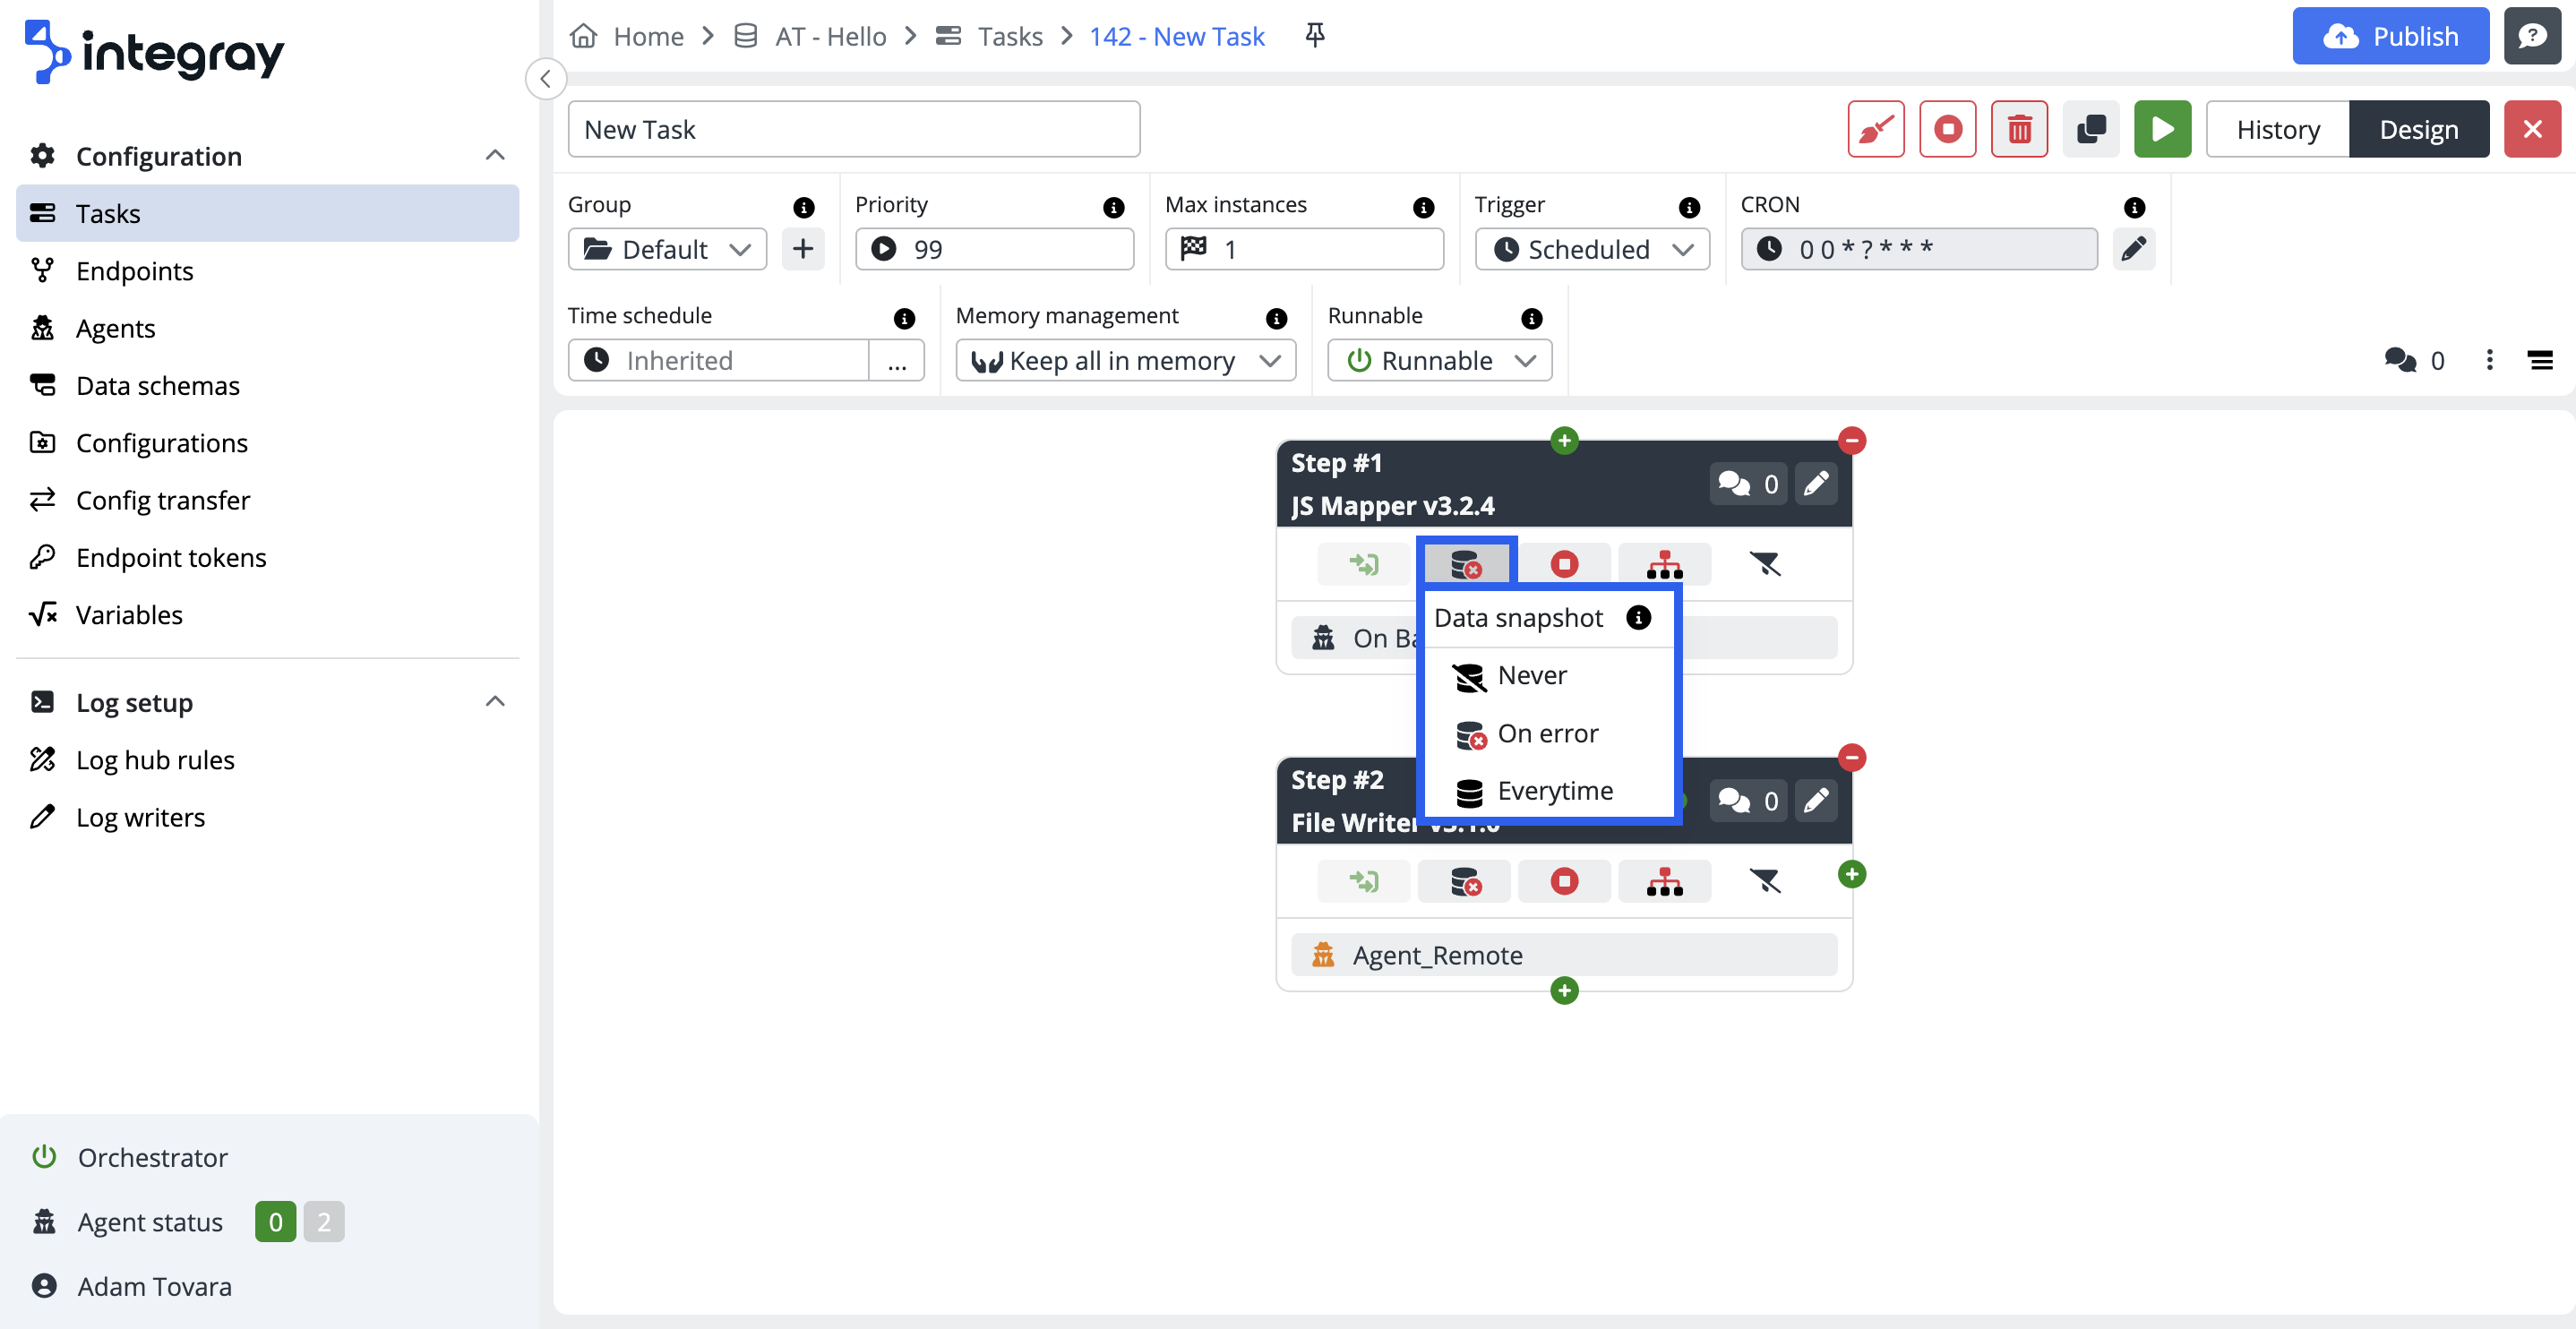
Task: Click the pencil icon next to CRON
Action: click(x=2133, y=249)
